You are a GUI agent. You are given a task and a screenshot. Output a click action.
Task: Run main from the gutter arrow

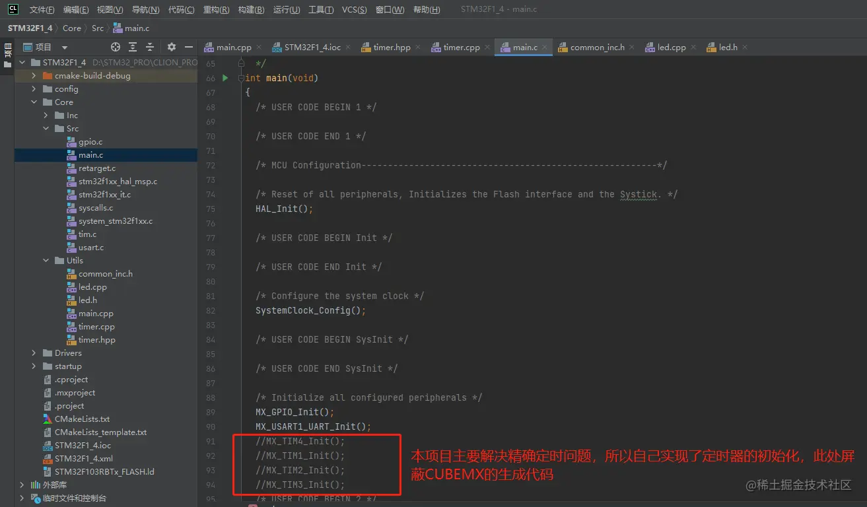[x=225, y=78]
